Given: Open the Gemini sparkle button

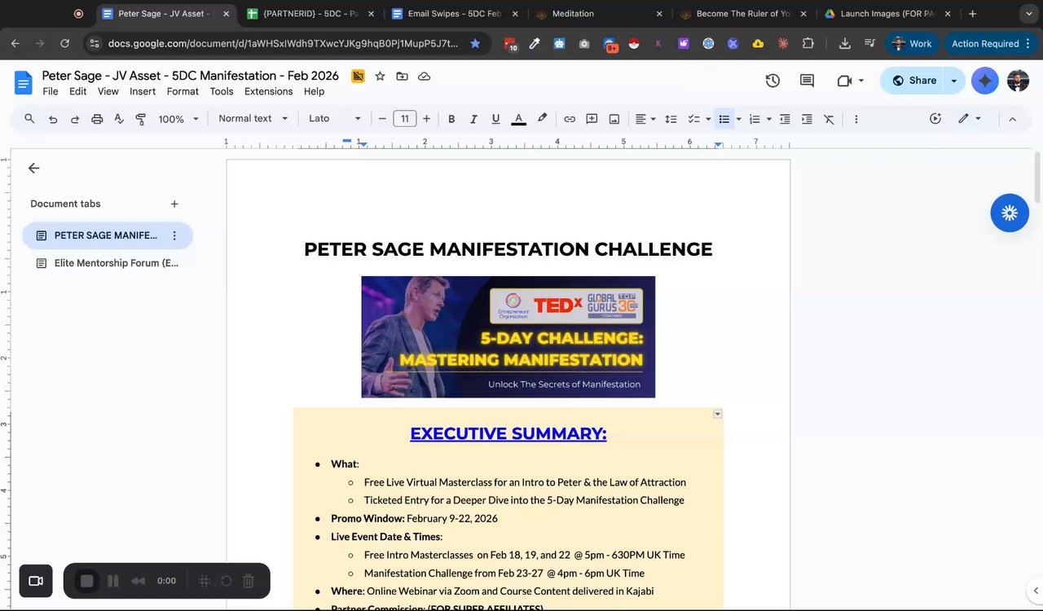Looking at the screenshot, I should point(985,81).
